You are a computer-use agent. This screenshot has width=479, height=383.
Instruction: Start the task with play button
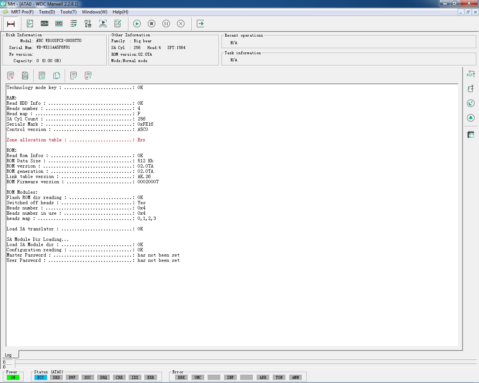point(137,24)
